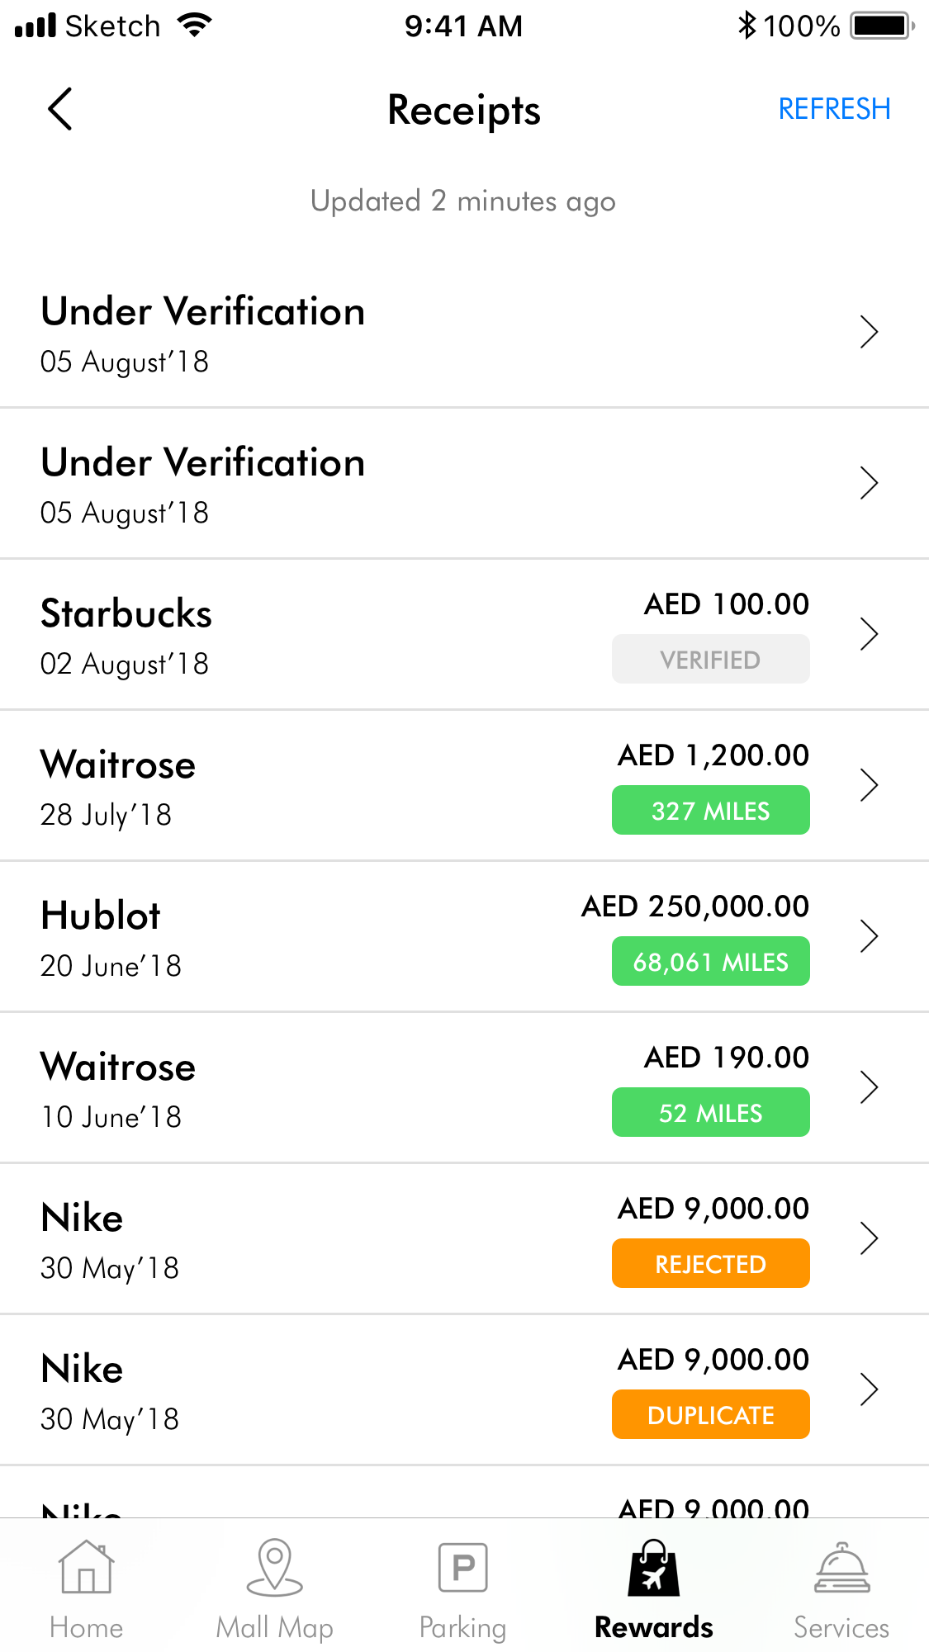Open the Mall Map pin icon
The image size is (929, 1652).
[274, 1566]
